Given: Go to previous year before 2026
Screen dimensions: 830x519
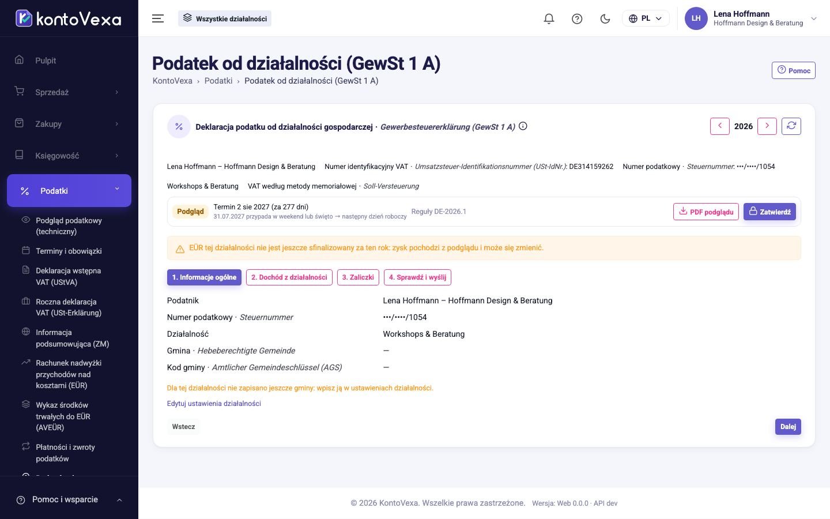Looking at the screenshot, I should tap(720, 126).
